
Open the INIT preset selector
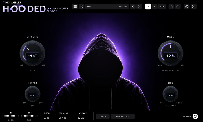pos(107,6)
